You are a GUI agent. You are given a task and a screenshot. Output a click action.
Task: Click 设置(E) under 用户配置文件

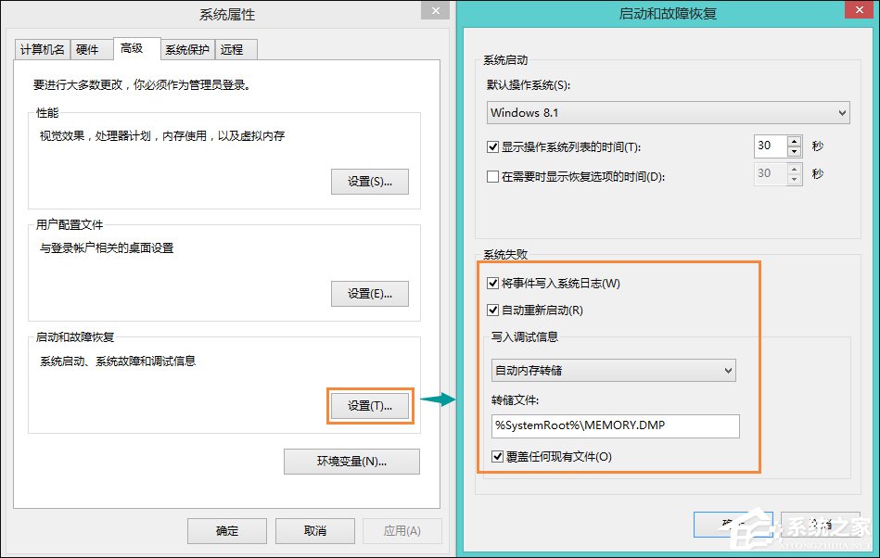369,294
